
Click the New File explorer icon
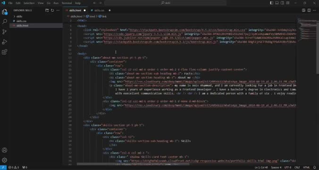47,10
